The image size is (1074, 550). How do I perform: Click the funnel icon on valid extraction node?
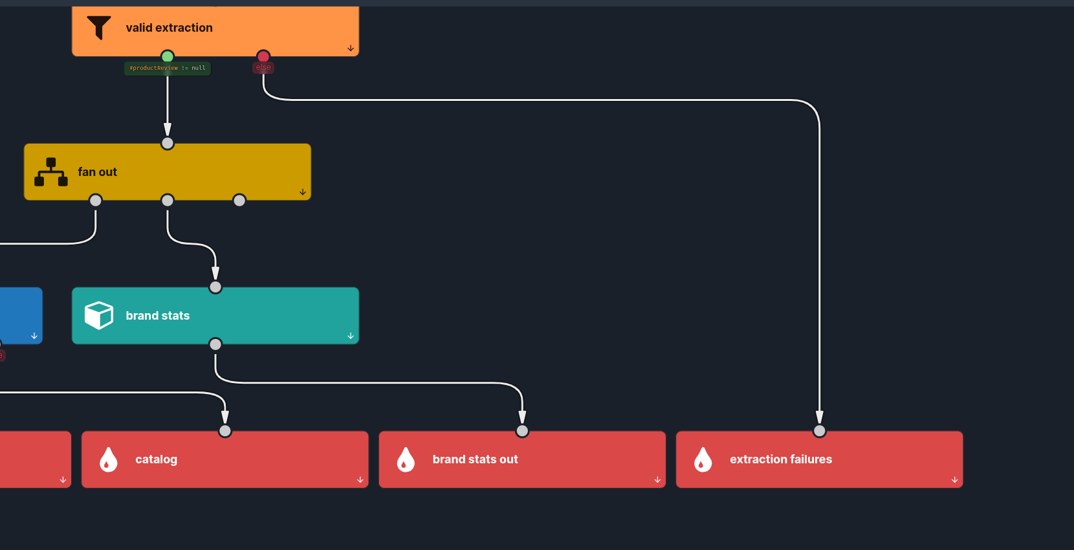(99, 28)
